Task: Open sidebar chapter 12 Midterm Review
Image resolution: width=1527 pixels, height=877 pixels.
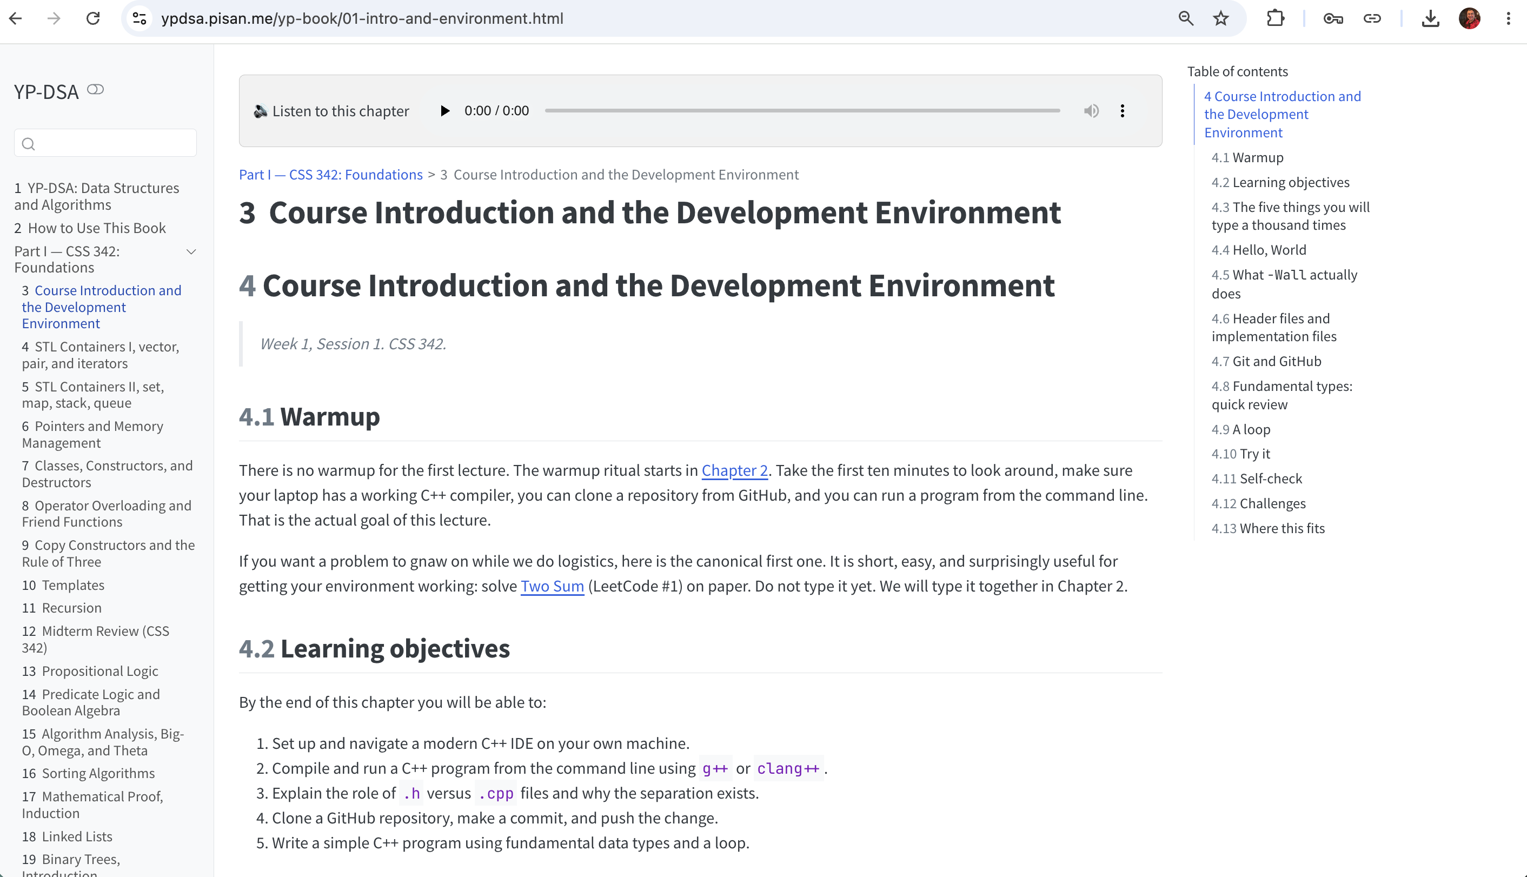Action: (x=96, y=639)
